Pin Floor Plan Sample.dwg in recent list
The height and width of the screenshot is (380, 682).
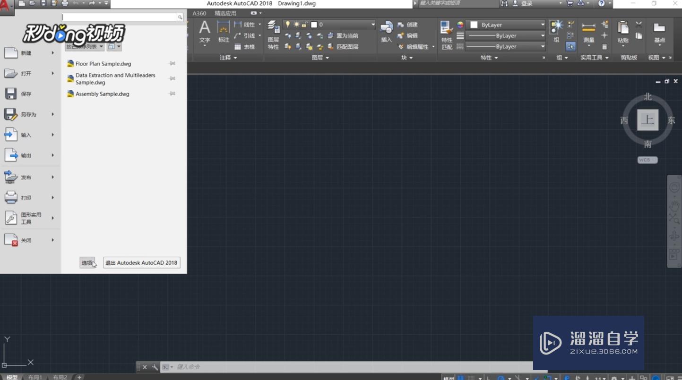click(173, 63)
